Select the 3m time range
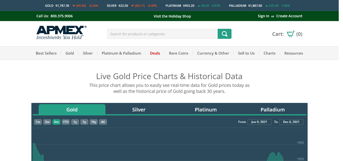Viewport: 343px width, 161px height. tap(47, 122)
